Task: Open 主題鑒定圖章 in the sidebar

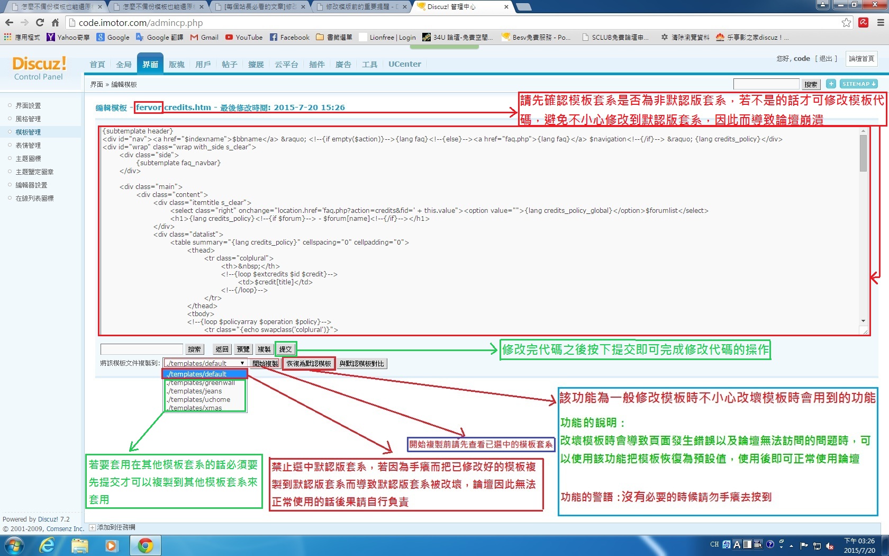Action: click(x=34, y=172)
